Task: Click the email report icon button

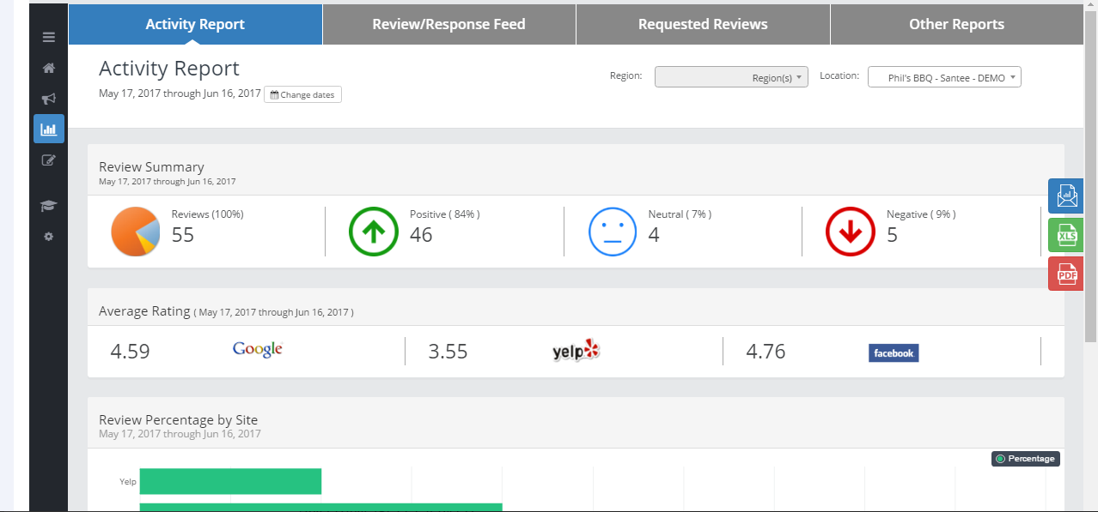Action: [x=1065, y=196]
